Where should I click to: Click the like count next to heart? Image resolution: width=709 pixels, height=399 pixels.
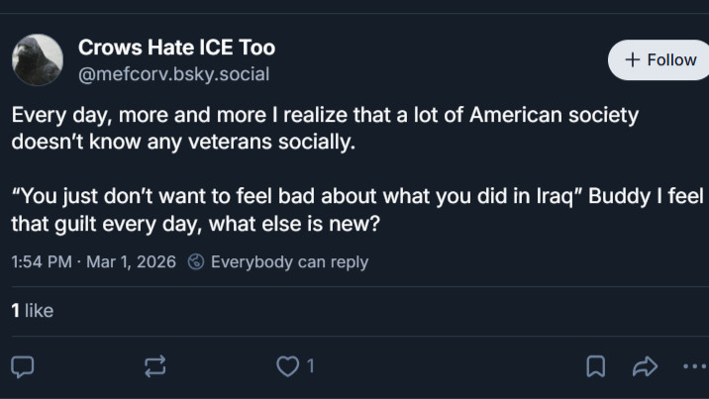pyautogui.click(x=310, y=366)
